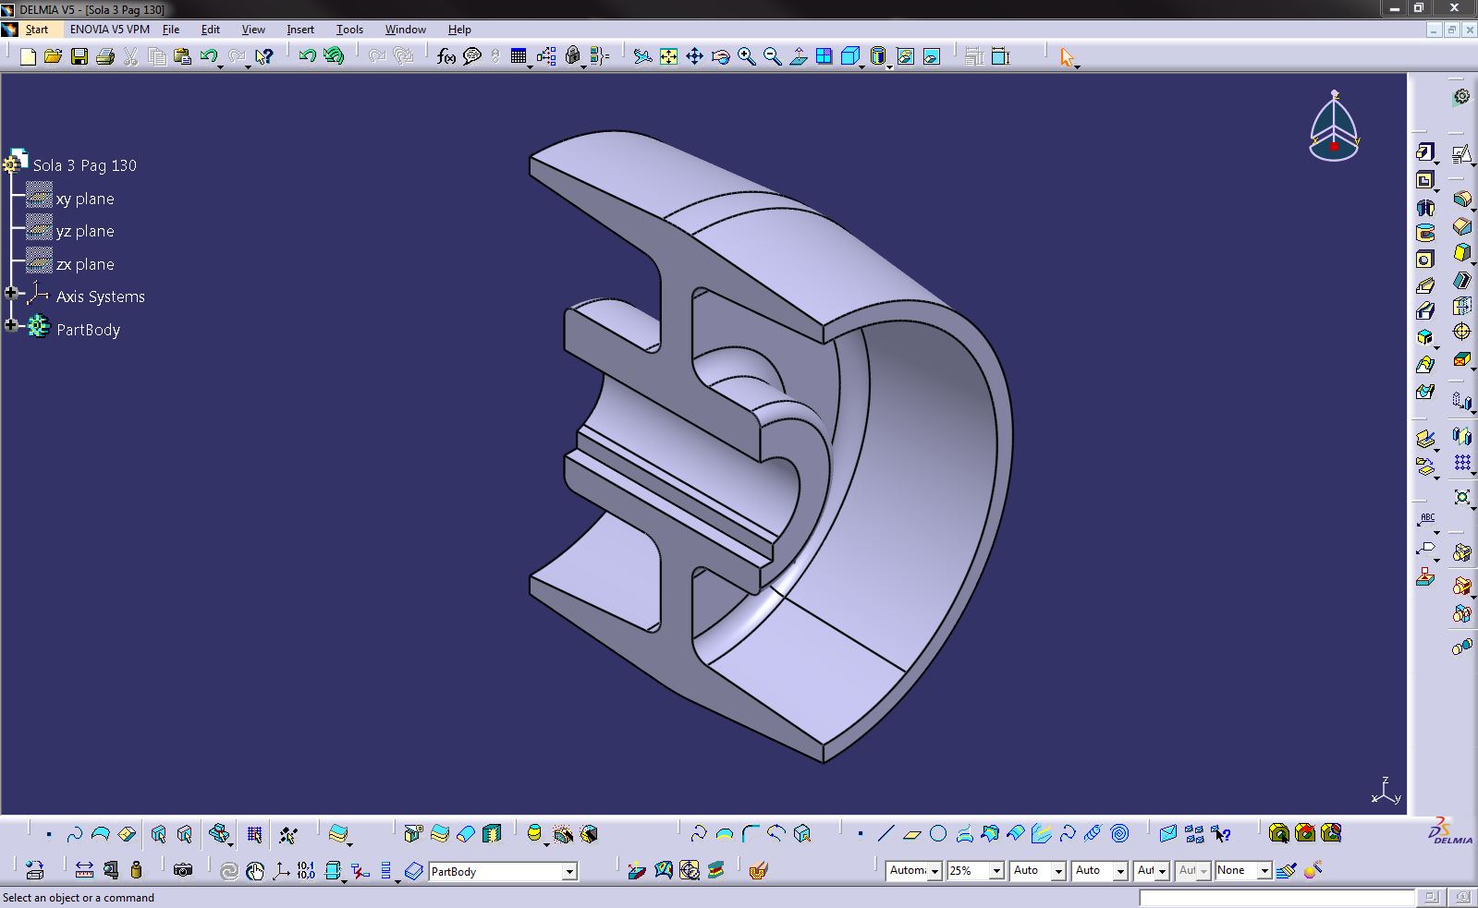Click the Sketcher icon in right toolbar
This screenshot has width=1478, height=908.
point(1461,153)
